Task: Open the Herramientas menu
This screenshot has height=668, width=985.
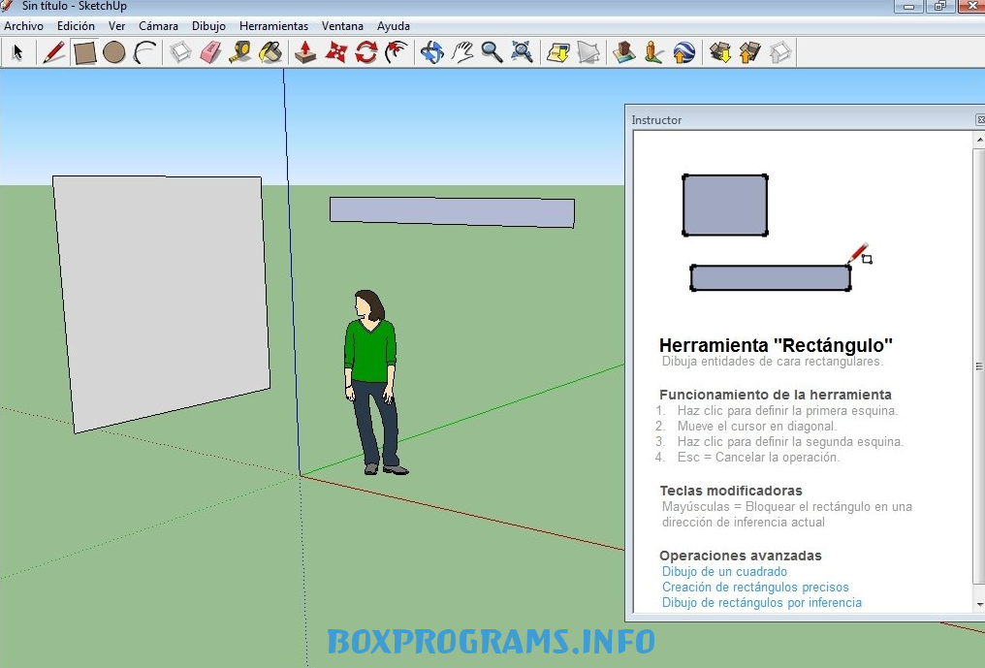Action: (273, 26)
